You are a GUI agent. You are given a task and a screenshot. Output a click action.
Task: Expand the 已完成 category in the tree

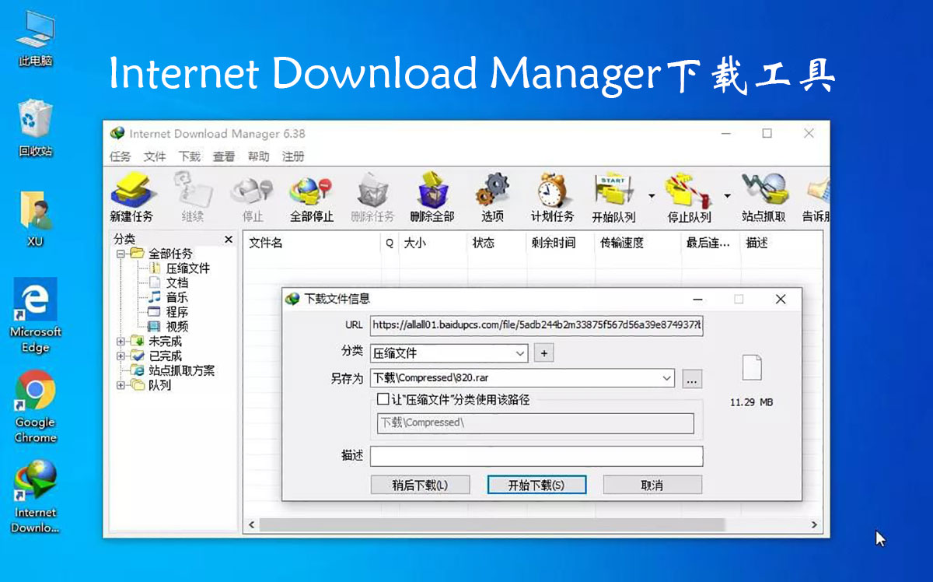119,356
